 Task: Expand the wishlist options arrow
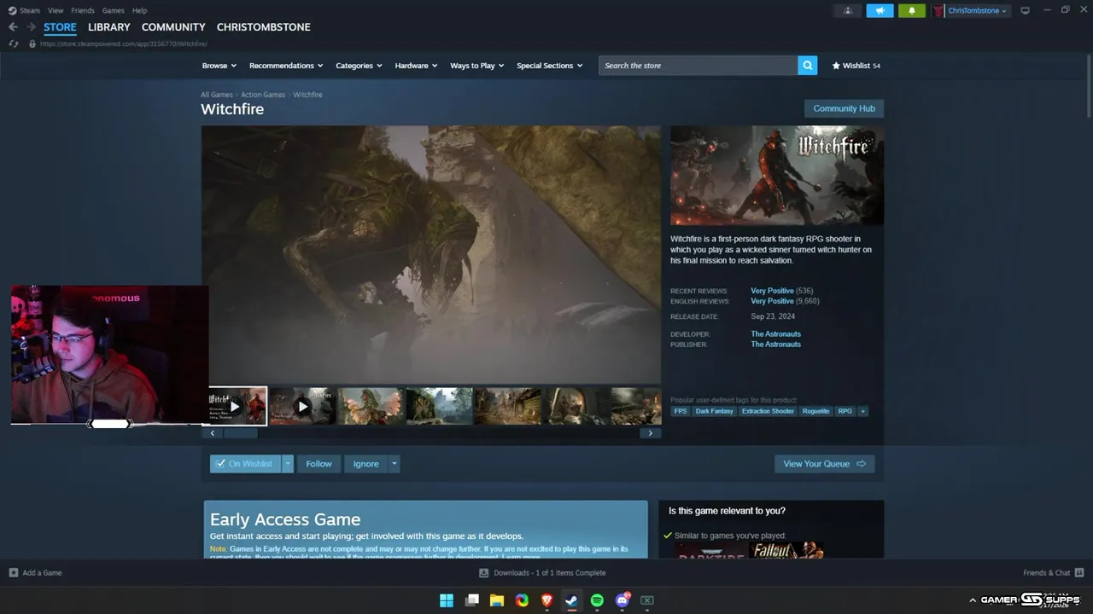(288, 464)
